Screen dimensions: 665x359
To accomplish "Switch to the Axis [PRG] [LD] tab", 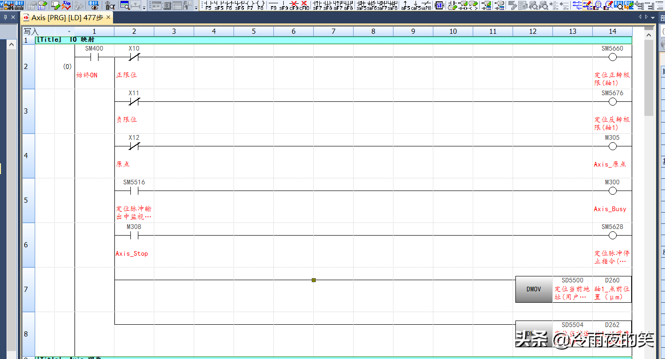I will coord(66,17).
